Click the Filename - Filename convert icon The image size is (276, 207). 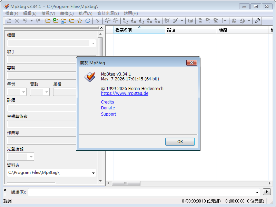141,21
